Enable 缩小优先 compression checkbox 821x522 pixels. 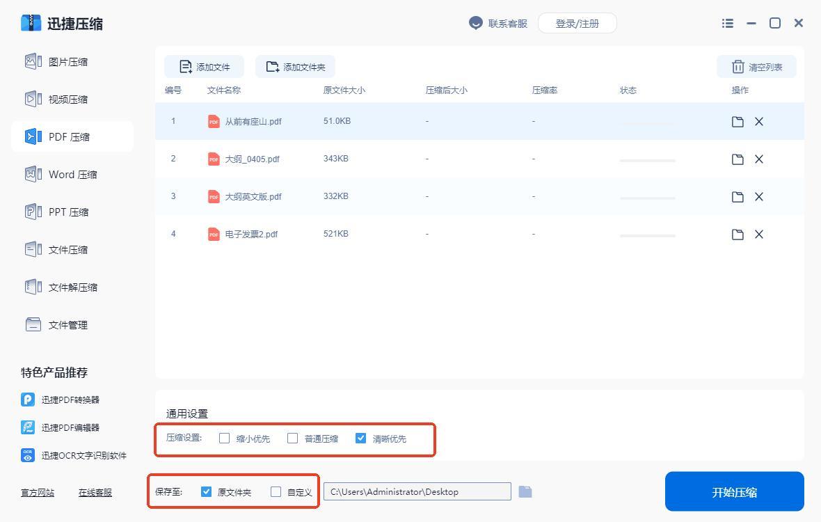224,438
